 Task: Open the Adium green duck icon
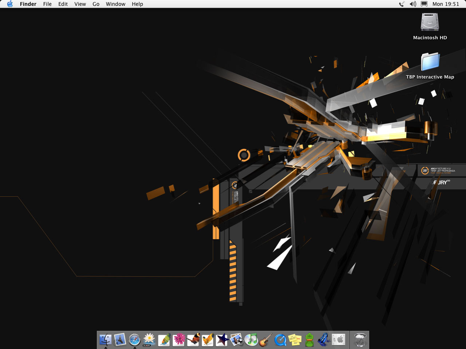point(309,340)
